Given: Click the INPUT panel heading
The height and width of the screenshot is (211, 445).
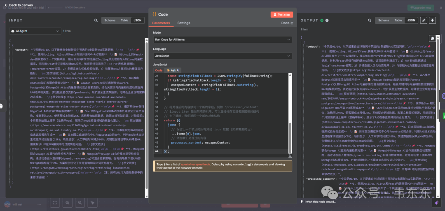Looking at the screenshot, I should (x=16, y=21).
